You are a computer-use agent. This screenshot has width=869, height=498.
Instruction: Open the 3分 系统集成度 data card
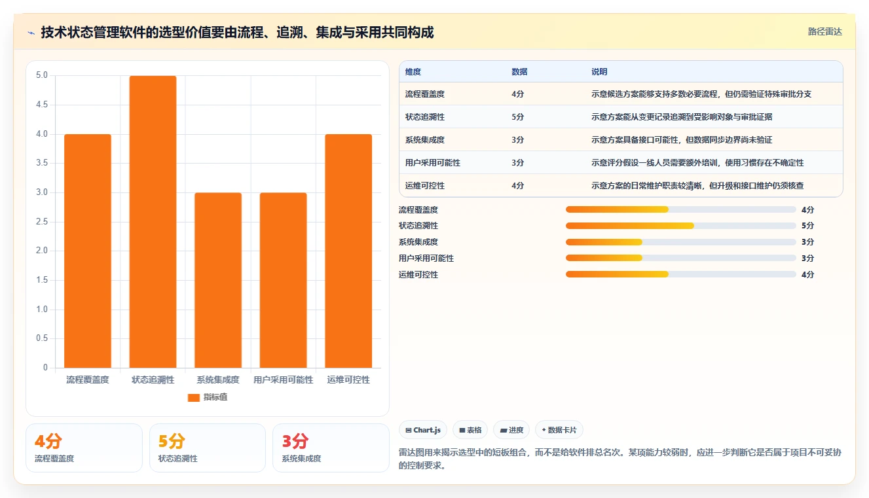pyautogui.click(x=331, y=448)
